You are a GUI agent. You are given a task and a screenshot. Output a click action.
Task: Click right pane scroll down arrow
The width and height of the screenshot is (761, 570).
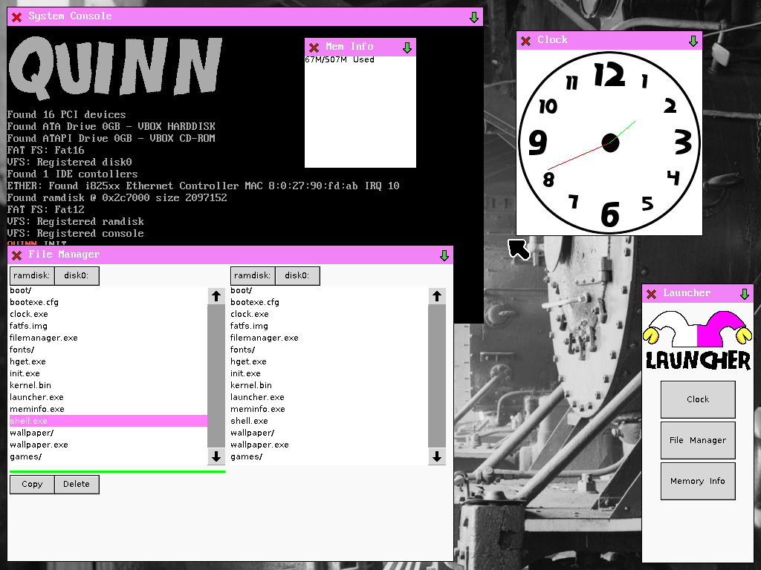tap(437, 456)
